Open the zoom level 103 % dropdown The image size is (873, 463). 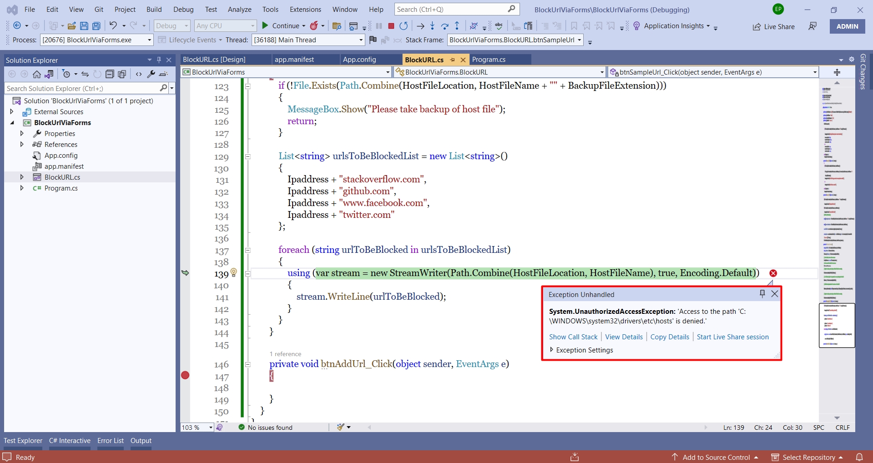(211, 427)
